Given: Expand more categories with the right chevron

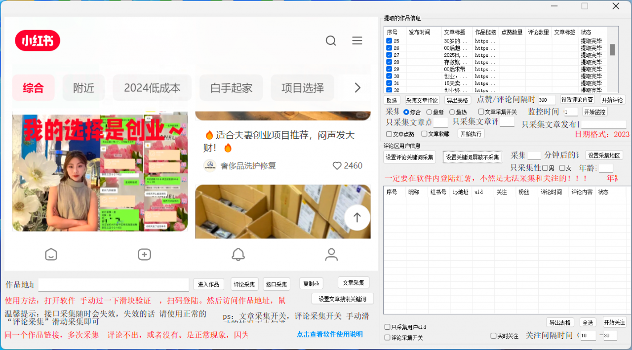Looking at the screenshot, I should 357,87.
